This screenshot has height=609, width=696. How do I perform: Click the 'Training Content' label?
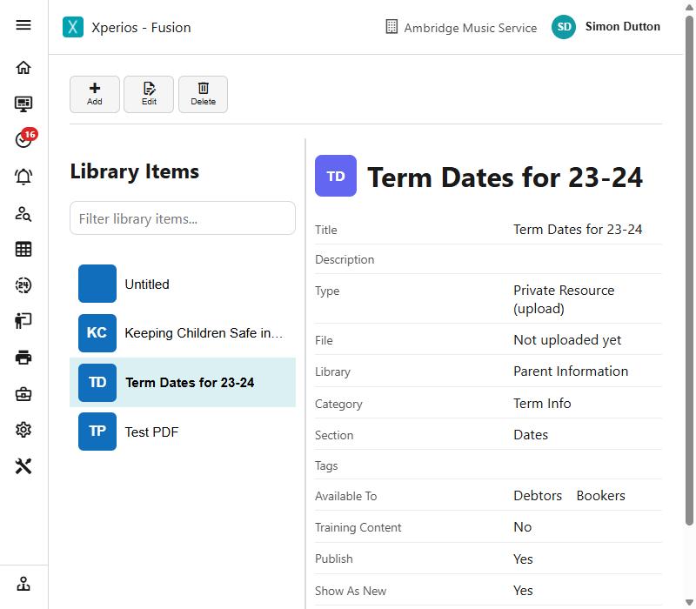[358, 527]
